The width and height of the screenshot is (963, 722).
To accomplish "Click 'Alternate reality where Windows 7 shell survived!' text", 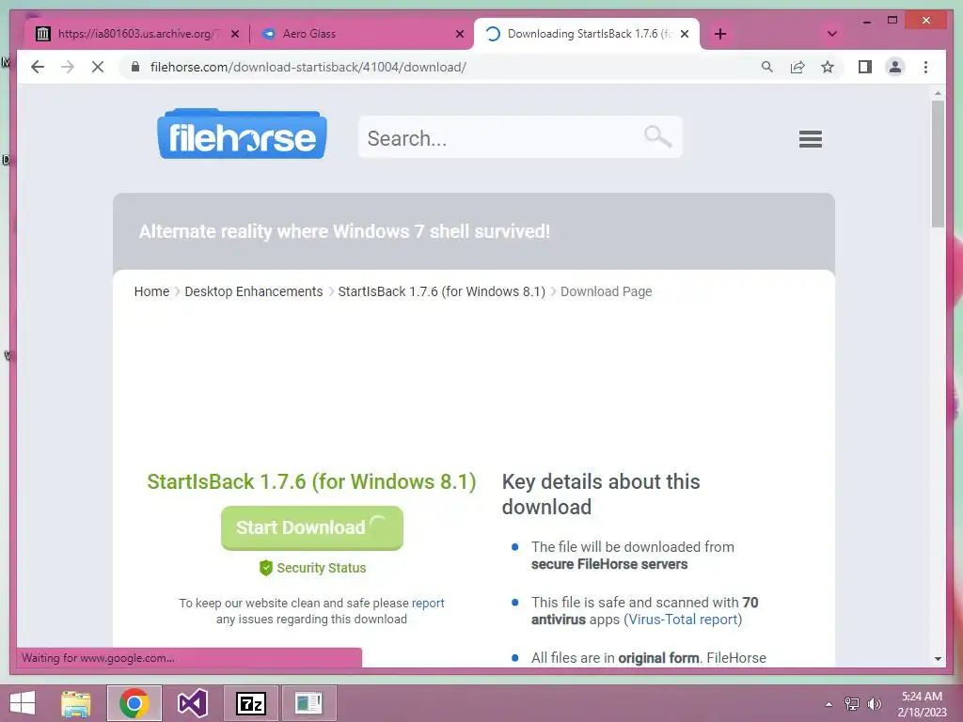I will coord(344,231).
